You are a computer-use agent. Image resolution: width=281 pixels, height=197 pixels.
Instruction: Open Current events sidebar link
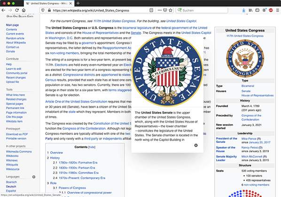tap(15, 34)
